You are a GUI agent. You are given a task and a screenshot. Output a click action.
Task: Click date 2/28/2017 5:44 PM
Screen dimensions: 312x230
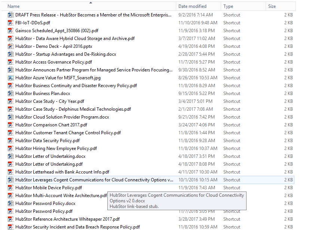pyautogui.click(x=196, y=54)
